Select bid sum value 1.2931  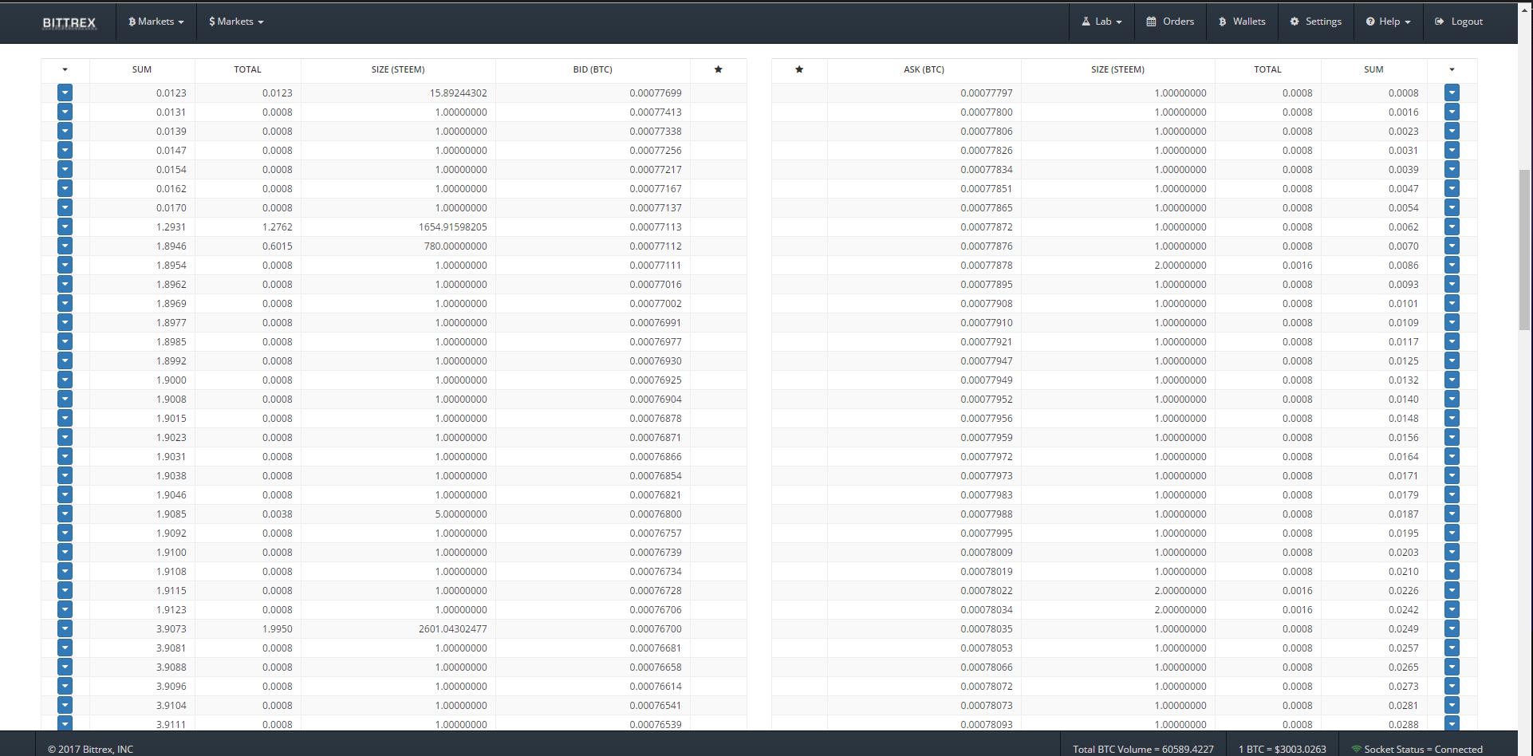coord(171,227)
